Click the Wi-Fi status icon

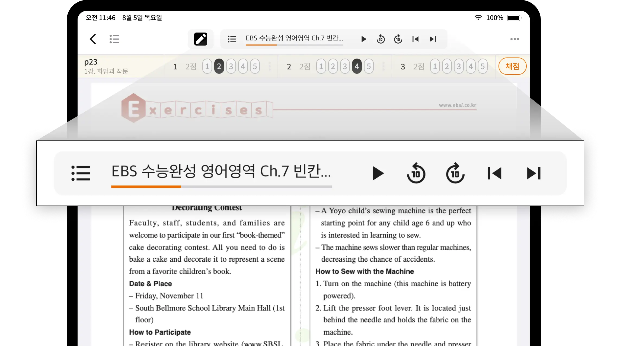point(478,18)
